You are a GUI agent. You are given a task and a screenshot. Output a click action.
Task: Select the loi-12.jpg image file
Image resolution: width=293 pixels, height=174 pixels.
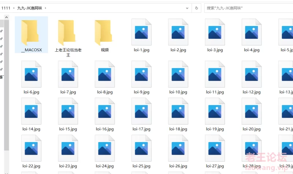tap(252, 77)
